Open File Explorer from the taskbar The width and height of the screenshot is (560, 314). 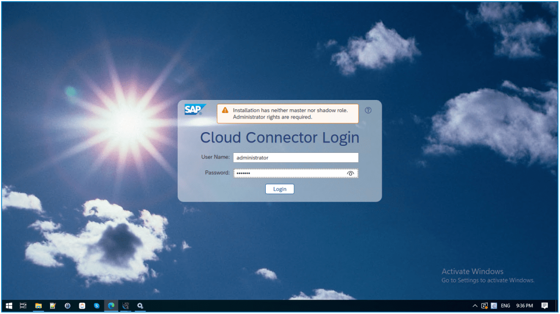click(x=38, y=306)
